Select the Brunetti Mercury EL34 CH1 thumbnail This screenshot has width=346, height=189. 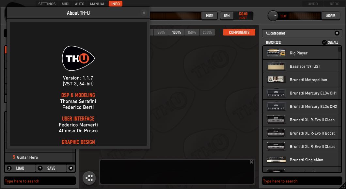pyautogui.click(x=276, y=93)
